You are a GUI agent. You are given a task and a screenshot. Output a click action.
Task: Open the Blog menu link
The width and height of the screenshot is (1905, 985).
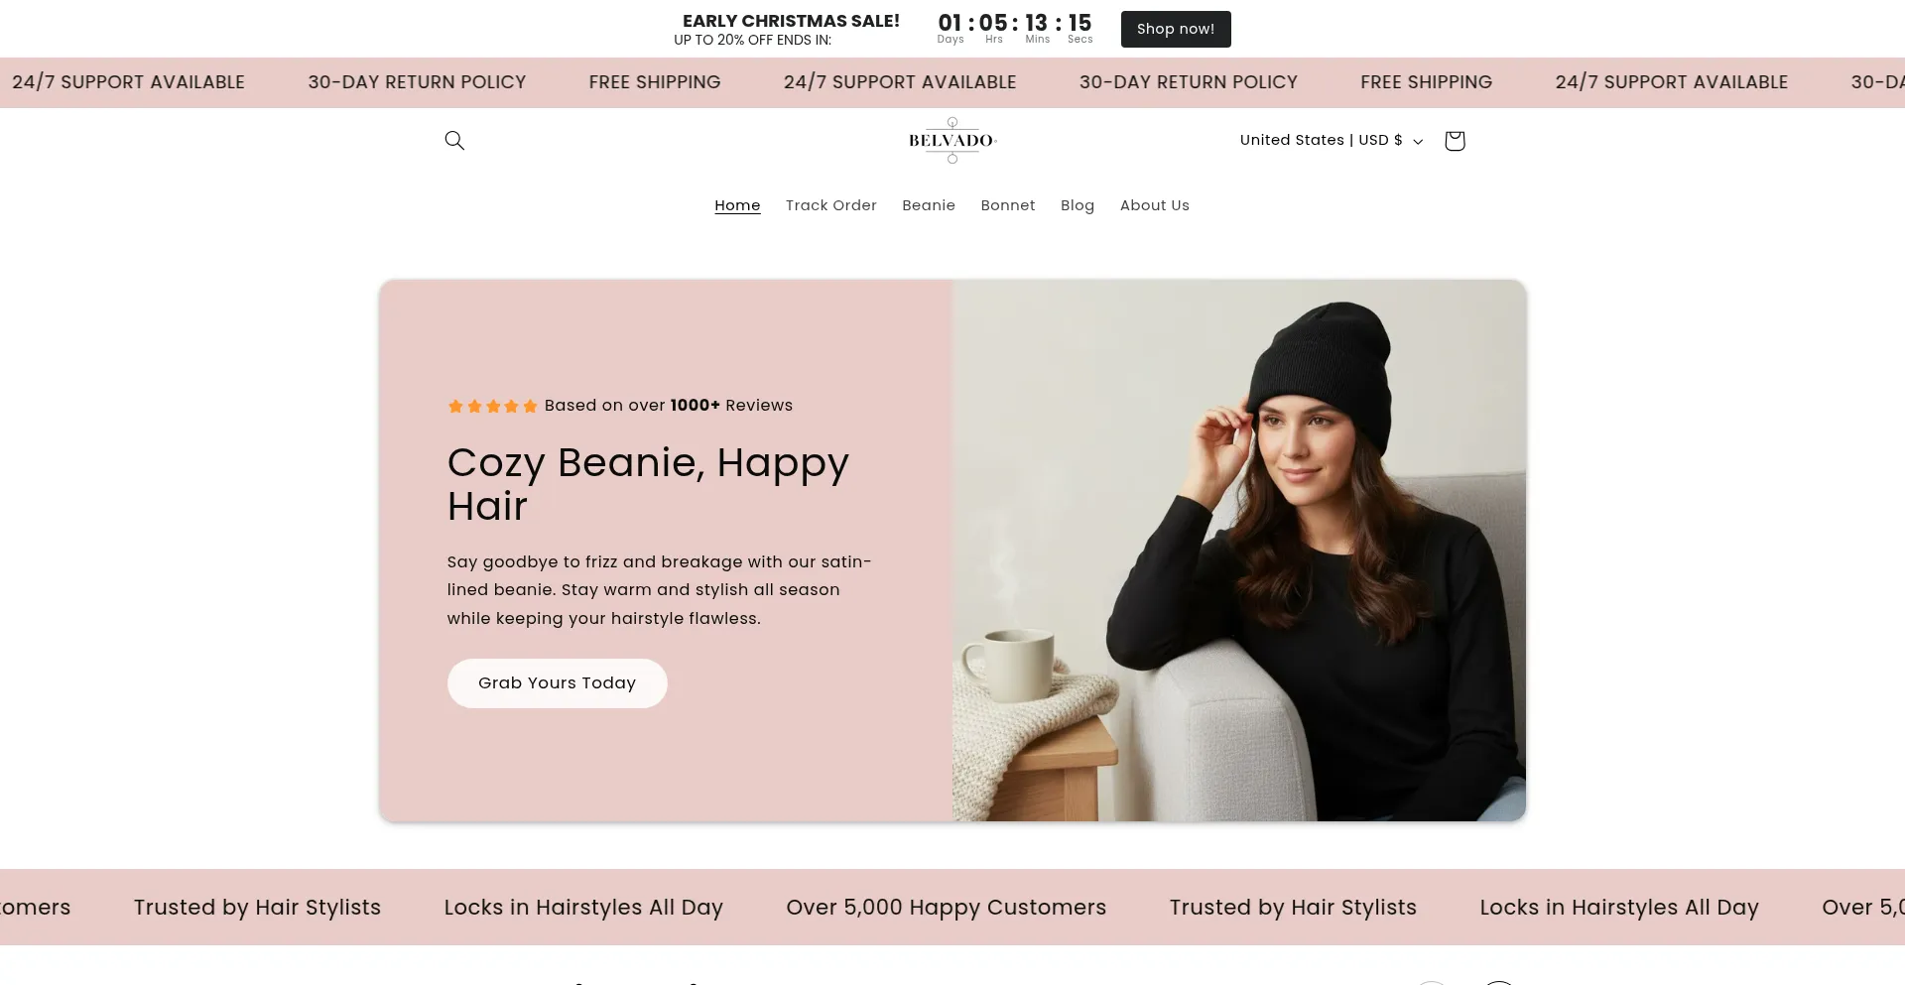pyautogui.click(x=1077, y=205)
